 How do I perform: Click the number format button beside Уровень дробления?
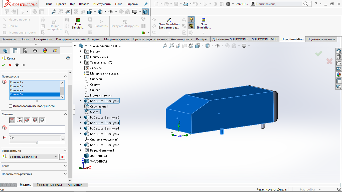coord(62,157)
